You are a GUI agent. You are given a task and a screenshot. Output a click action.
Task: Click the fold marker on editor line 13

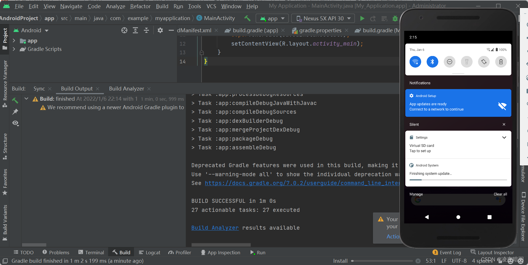pos(202,52)
